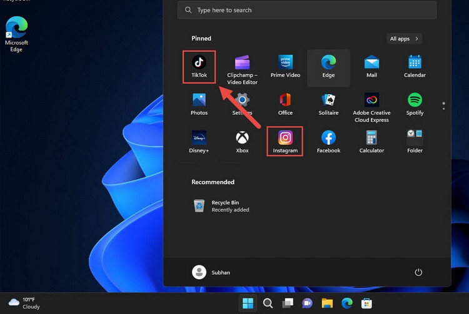Click the power button
The image size is (469, 314).
pyautogui.click(x=418, y=272)
